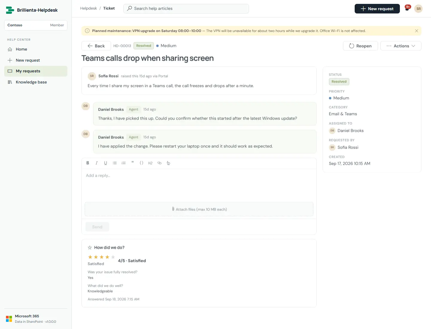Click the Send reply button

97,227
